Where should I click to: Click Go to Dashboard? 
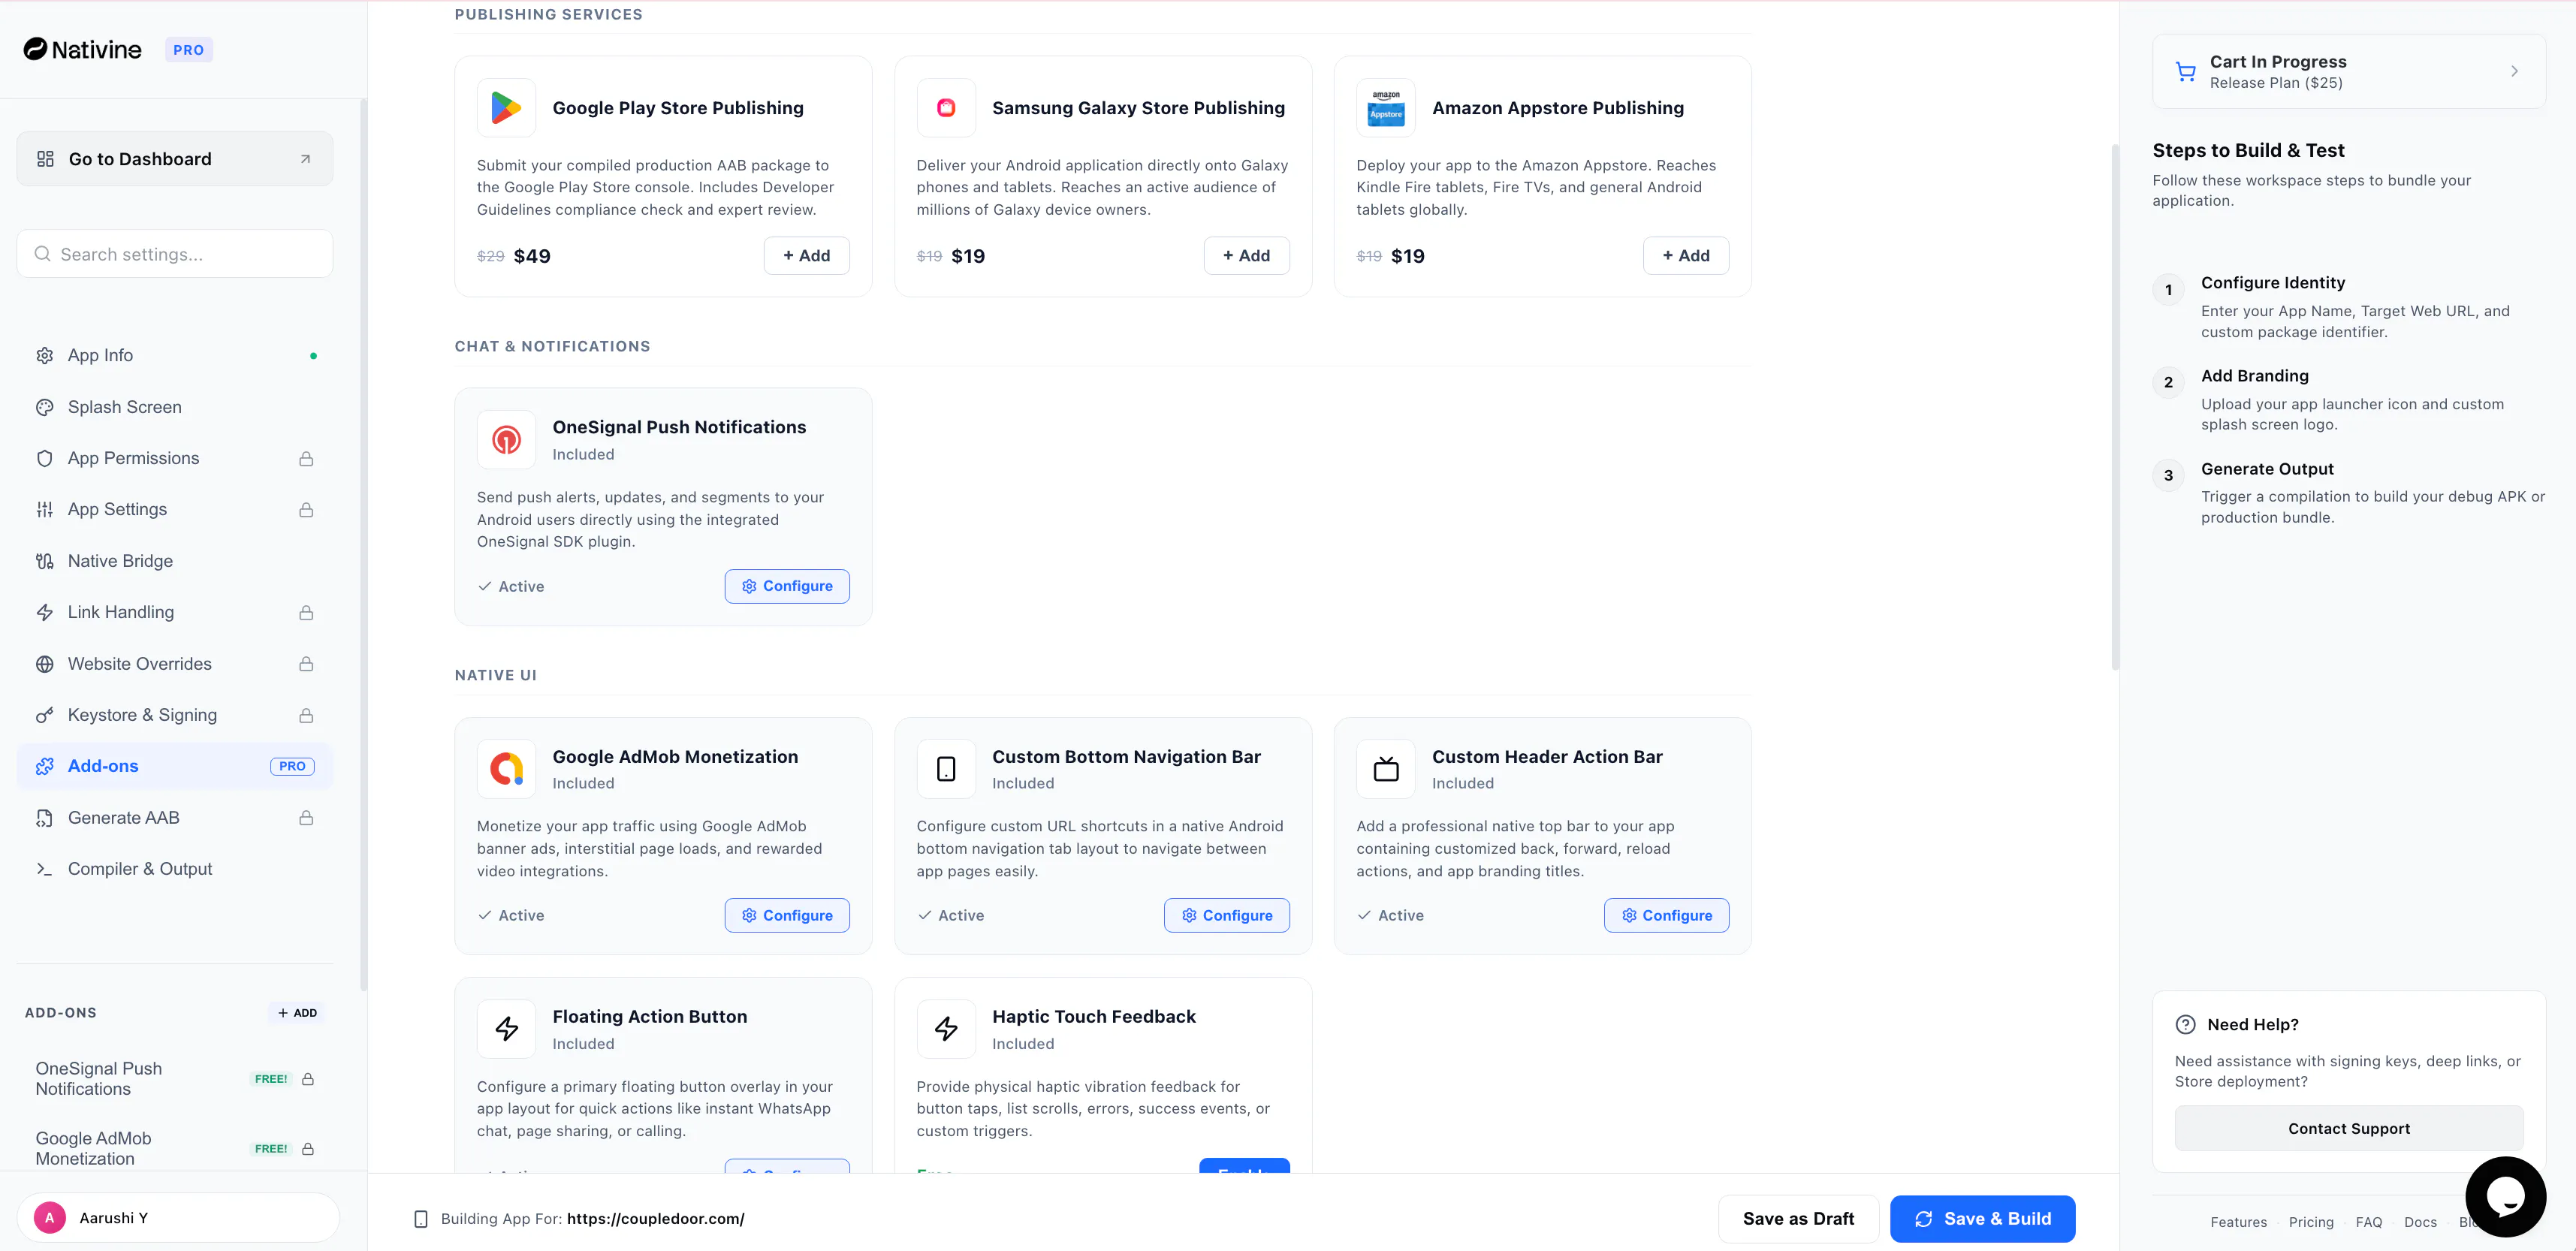point(175,159)
